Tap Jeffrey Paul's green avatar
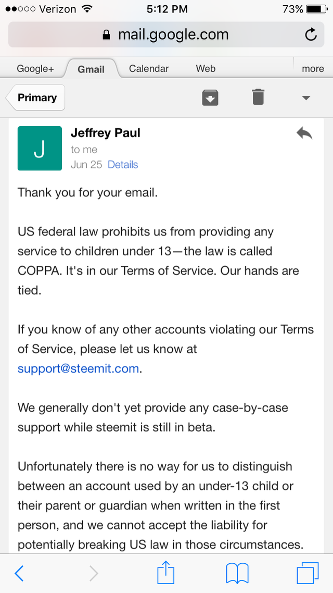333x593 pixels. point(40,149)
